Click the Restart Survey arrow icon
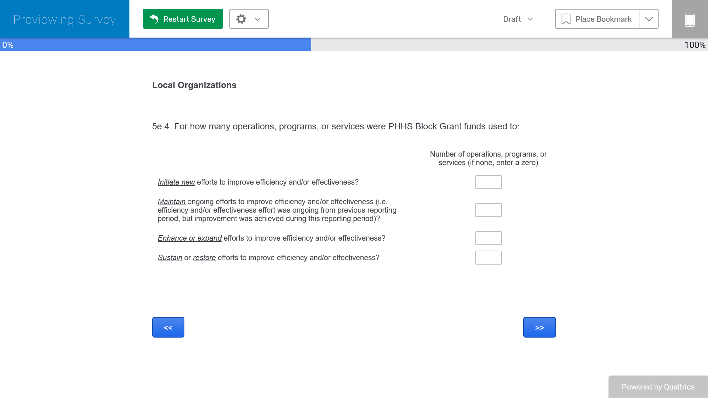This screenshot has height=398, width=708. 154,19
